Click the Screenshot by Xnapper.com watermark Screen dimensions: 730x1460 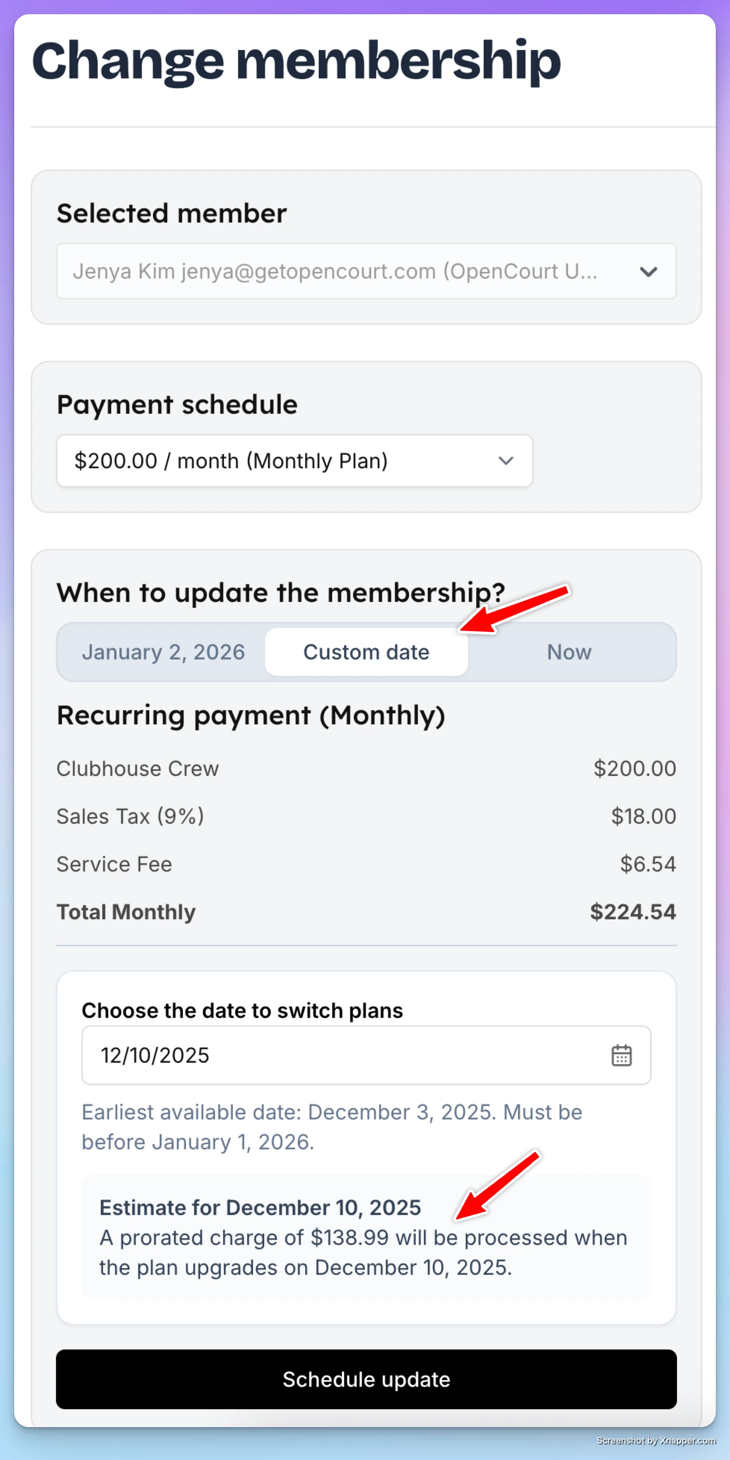656,1440
